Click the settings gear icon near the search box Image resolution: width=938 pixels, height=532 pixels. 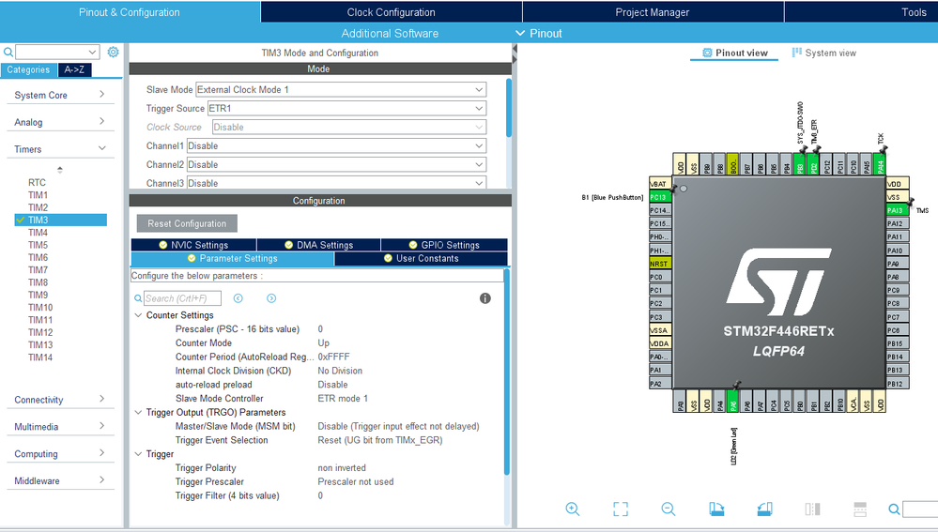(113, 52)
